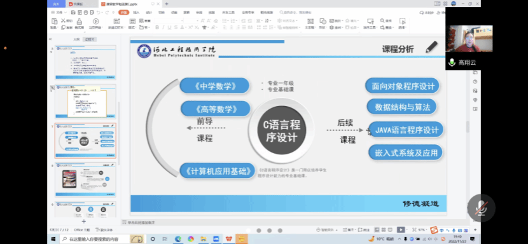Click the Save icon in quick access toolbar
This screenshot has height=244, width=528.
pos(73,13)
